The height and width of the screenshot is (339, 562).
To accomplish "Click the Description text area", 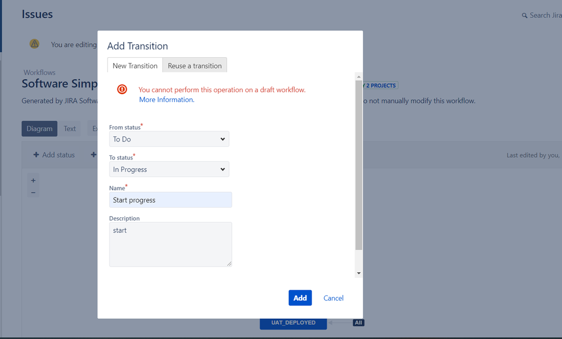I will (x=170, y=244).
